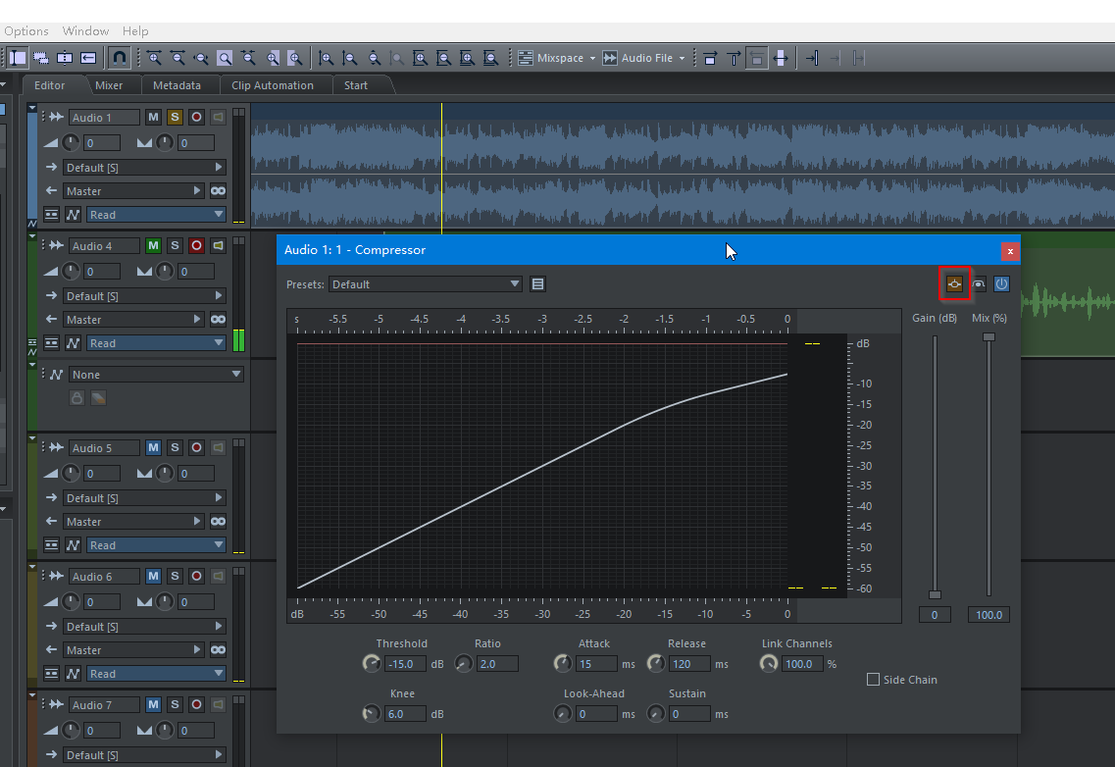The image size is (1115, 767).
Task: Click the orange solo icon in Compressor
Action: pyautogui.click(x=954, y=284)
